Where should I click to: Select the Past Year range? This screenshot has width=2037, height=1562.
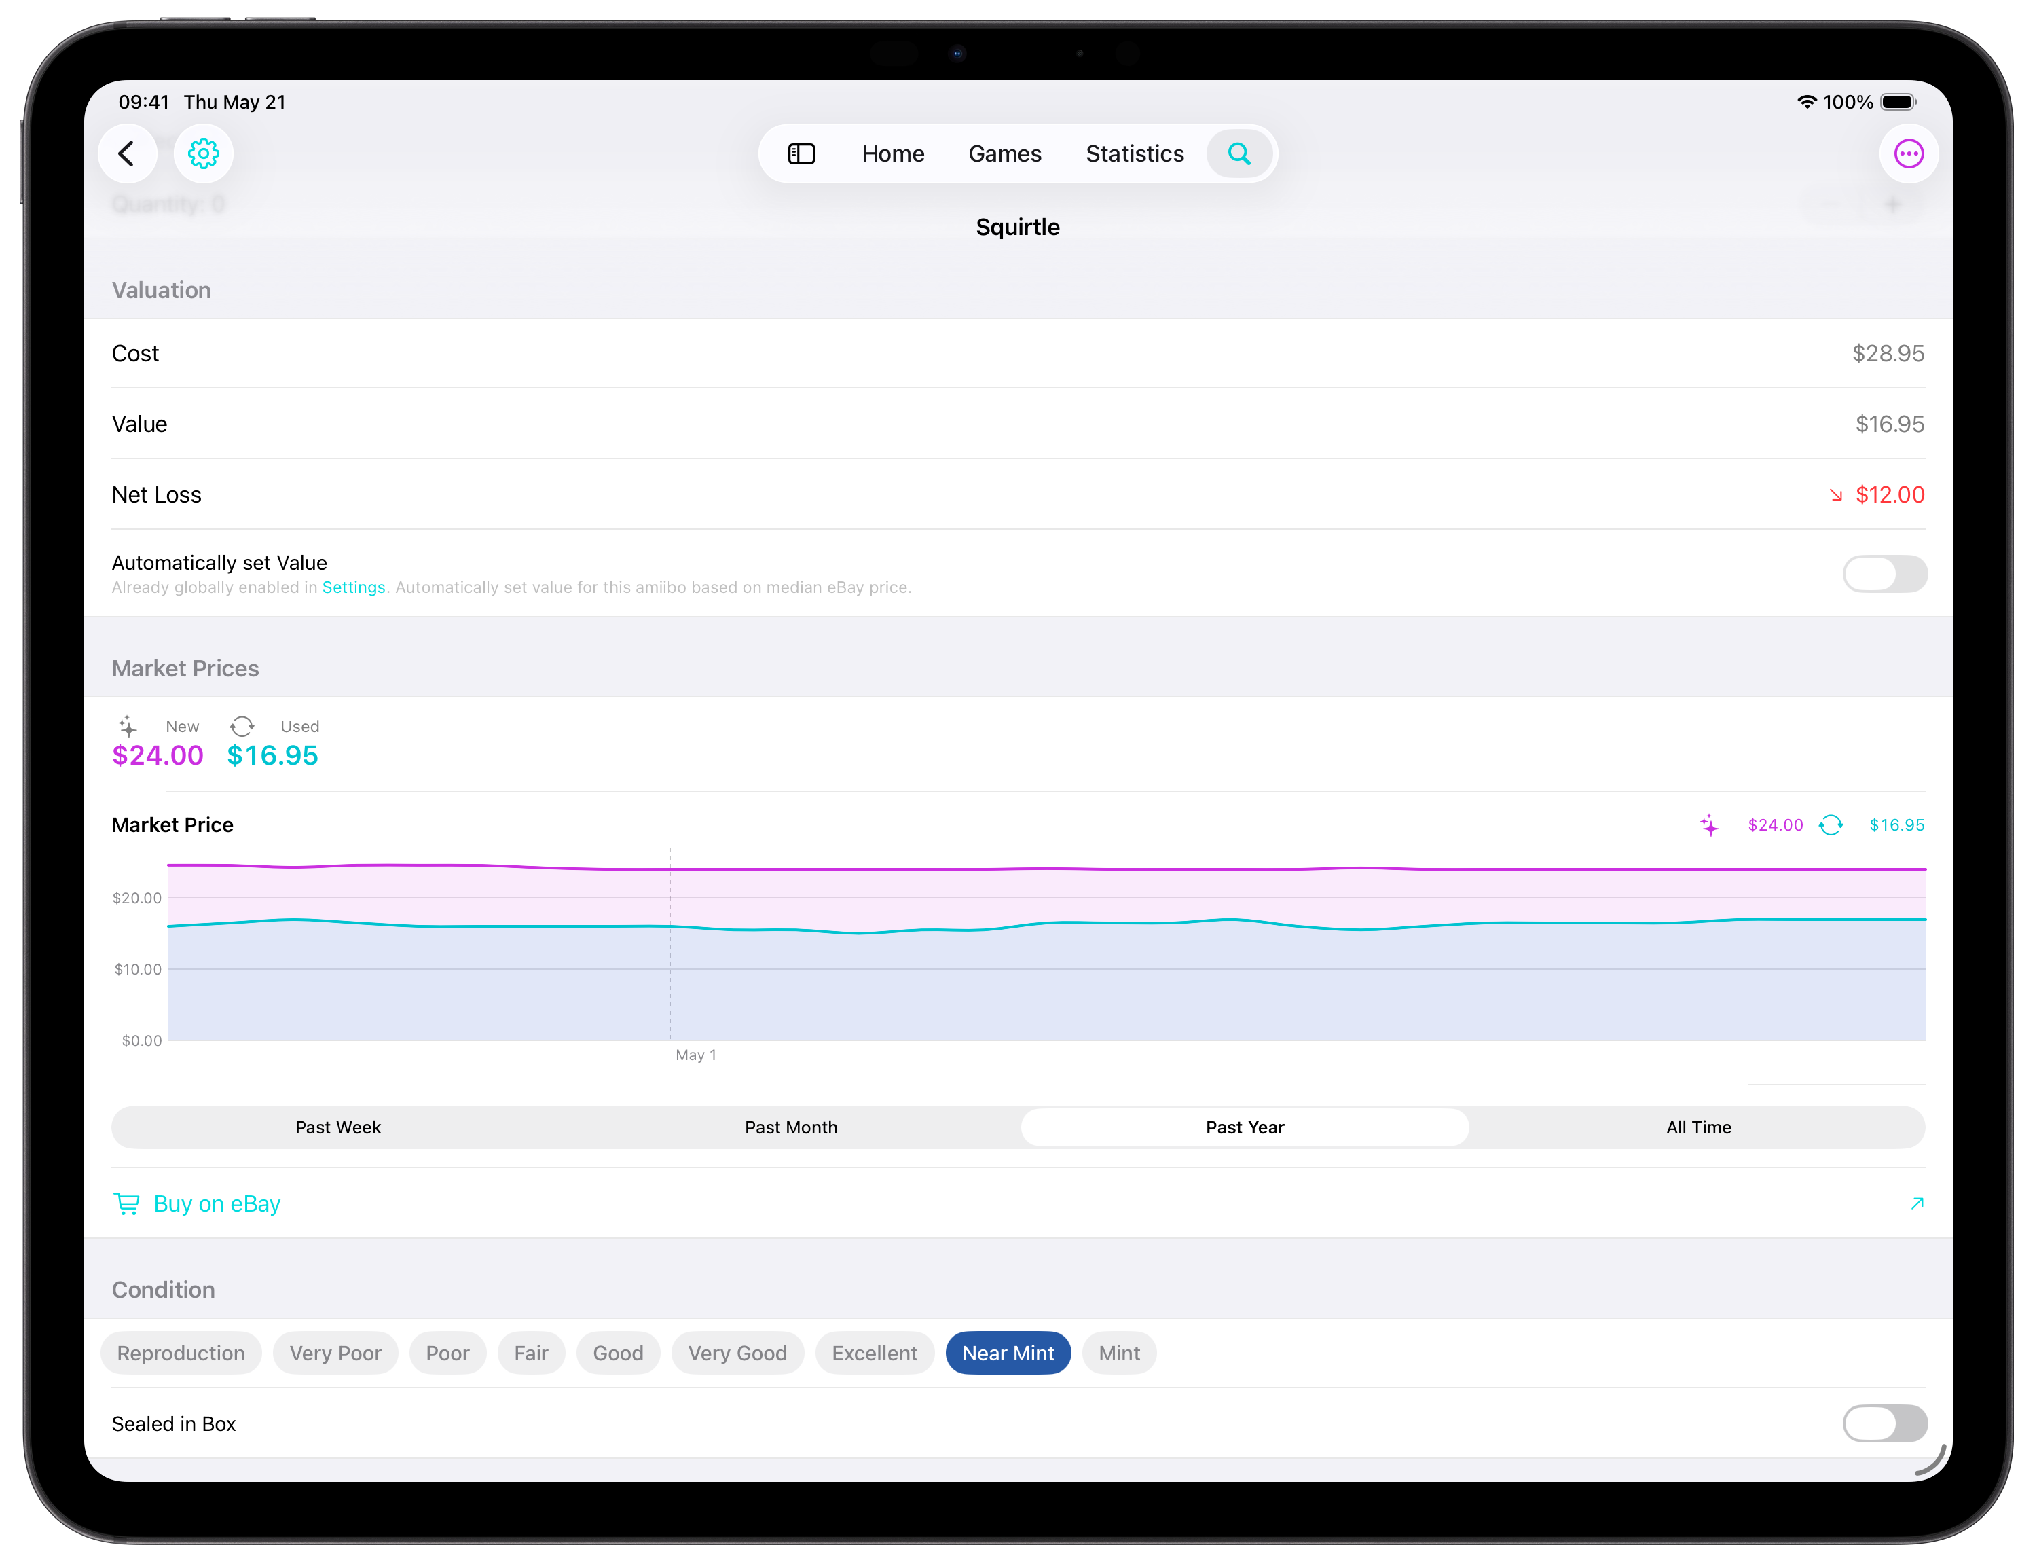[x=1245, y=1128]
